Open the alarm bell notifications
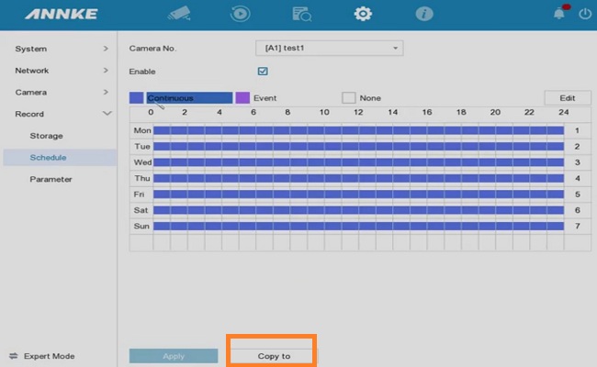Viewport: 597px width, 367px height. tap(559, 14)
